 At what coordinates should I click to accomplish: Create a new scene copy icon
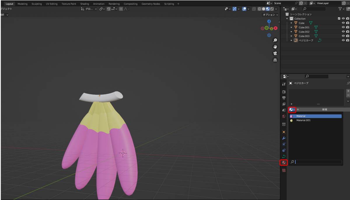[301, 3]
